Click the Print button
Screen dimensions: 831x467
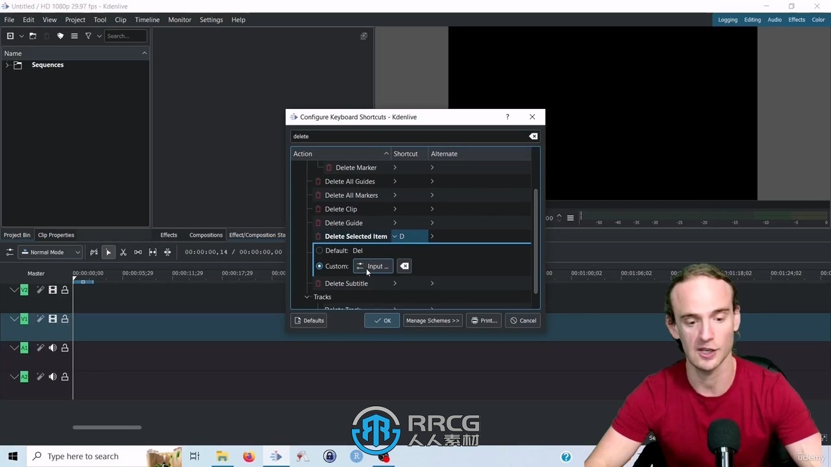(484, 320)
